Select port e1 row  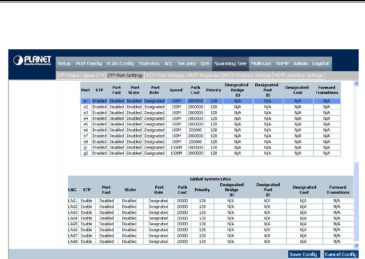pos(211,101)
